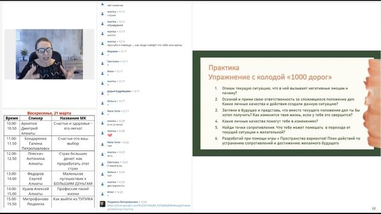Screen dimensions: 381x214
Task: Click cell 'Профессия твоей жизни'
Action: [x=73, y=191]
